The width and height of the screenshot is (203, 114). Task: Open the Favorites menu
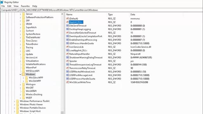(x=25, y=6)
